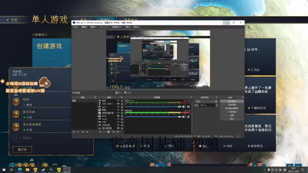
Task: Open transition properties gear next to 淡出
Action: [216, 101]
